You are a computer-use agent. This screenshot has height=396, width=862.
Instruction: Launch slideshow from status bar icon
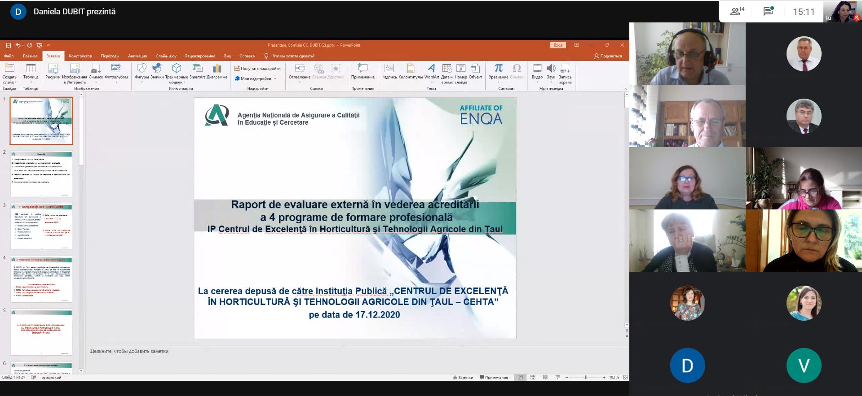pyautogui.click(x=557, y=378)
